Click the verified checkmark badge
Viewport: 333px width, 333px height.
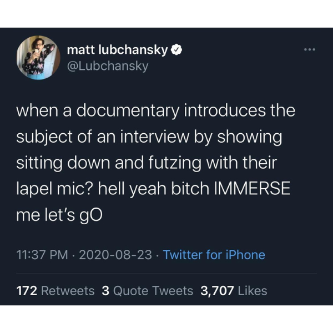point(176,50)
